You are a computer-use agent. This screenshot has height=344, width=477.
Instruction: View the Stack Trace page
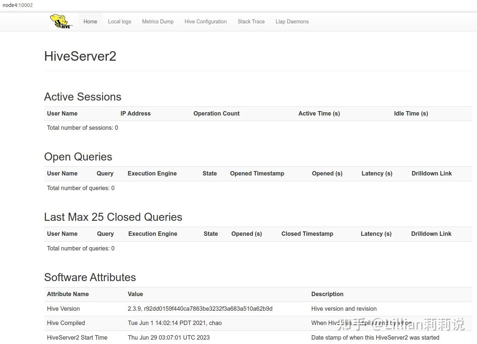[251, 22]
